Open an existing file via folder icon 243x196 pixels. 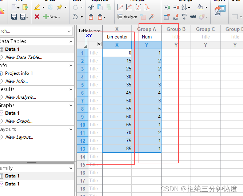point(25,7)
